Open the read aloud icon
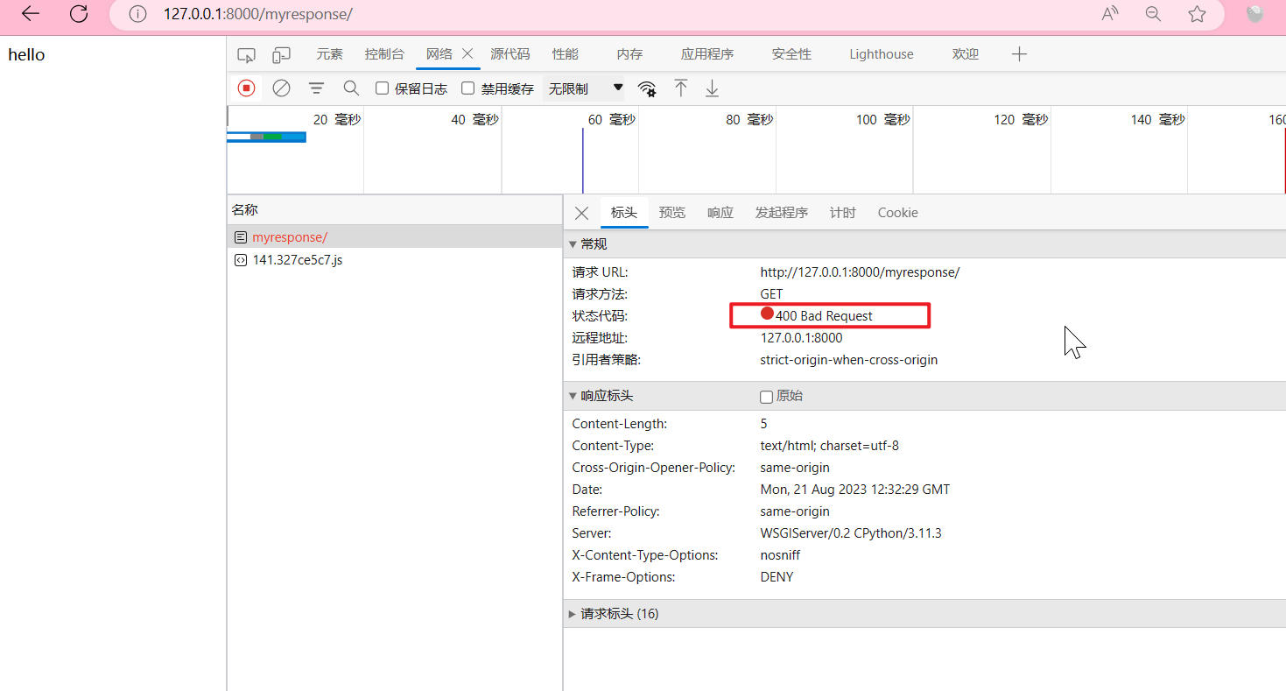 click(1110, 14)
